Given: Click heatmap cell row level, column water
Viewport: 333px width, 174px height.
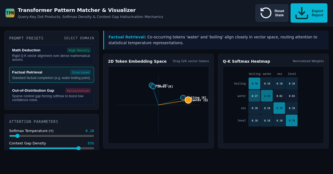Looking at the screenshot, I should (267, 120).
